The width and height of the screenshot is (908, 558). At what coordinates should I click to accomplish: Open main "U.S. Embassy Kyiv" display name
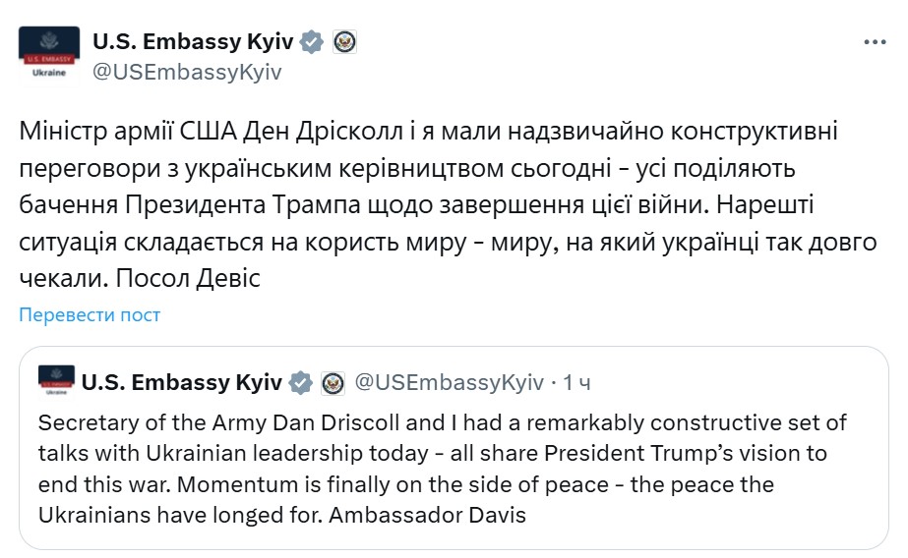click(194, 41)
